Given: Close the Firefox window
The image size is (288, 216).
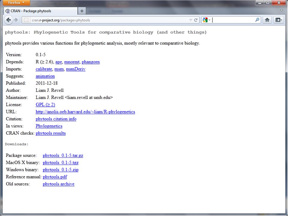Looking at the screenshot, I should coord(279,3).
